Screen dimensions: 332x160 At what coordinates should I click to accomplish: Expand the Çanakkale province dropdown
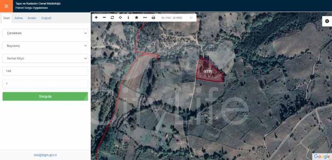click(x=45, y=33)
